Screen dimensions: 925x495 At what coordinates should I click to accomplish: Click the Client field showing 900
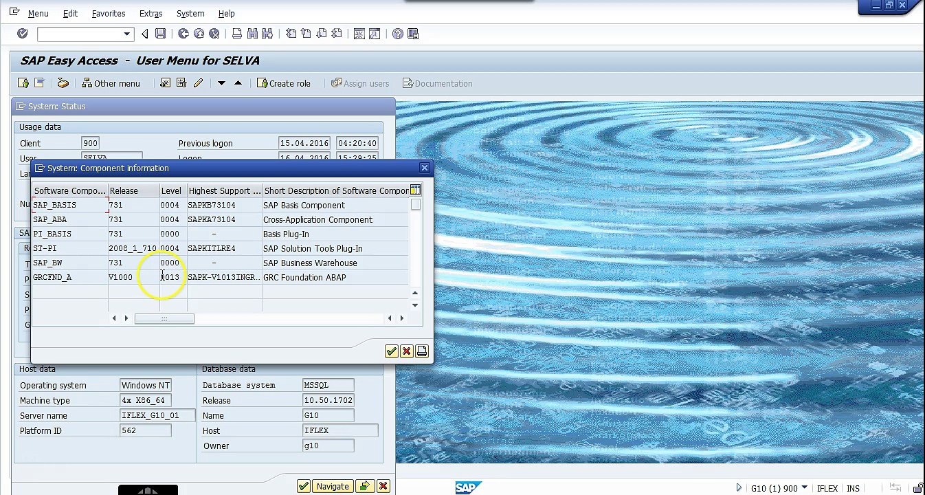(90, 143)
